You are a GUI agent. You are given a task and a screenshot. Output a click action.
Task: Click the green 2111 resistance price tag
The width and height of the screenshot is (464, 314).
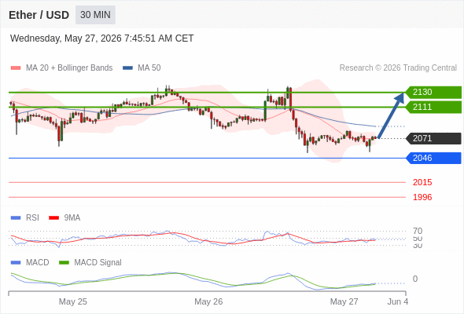(433, 107)
